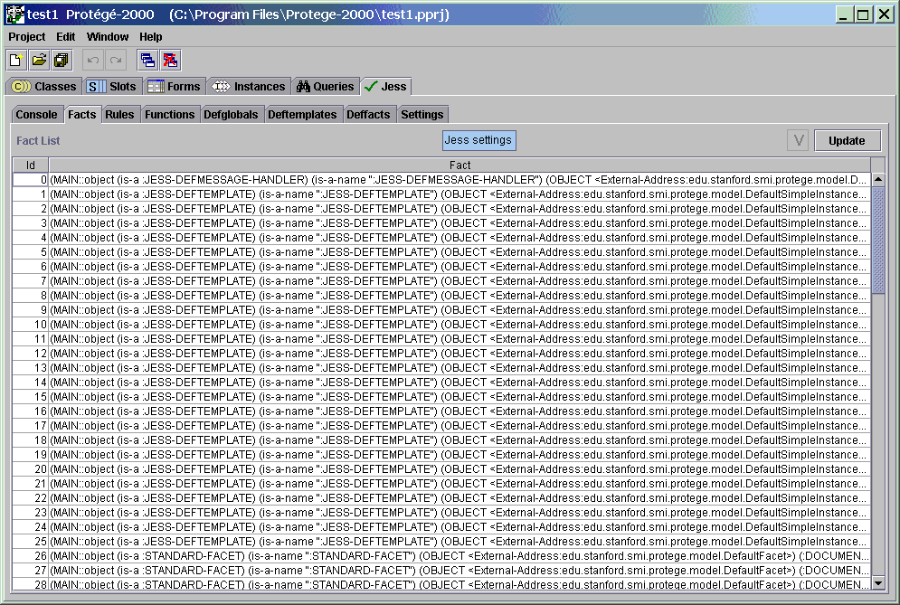Open project using folder toolbar icon
This screenshot has height=605, width=900.
[x=39, y=61]
